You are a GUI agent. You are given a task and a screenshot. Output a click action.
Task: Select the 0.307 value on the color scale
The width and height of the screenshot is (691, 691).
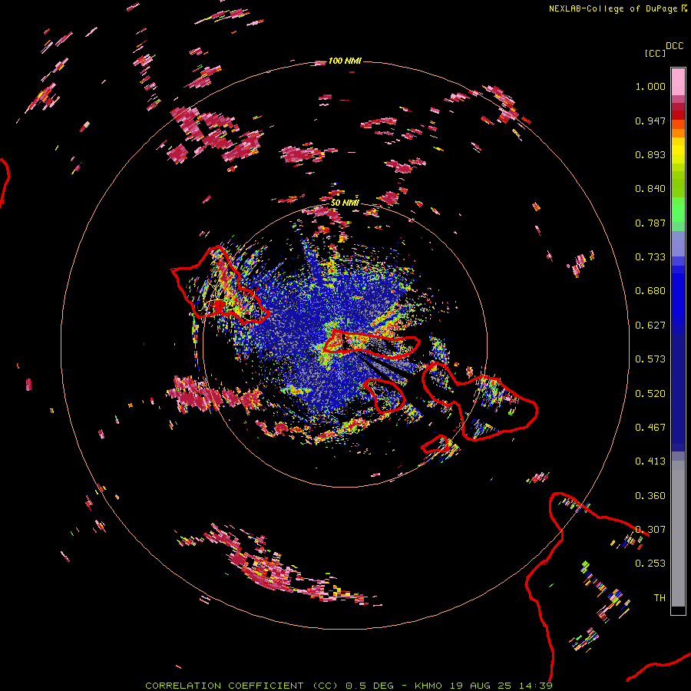click(650, 530)
